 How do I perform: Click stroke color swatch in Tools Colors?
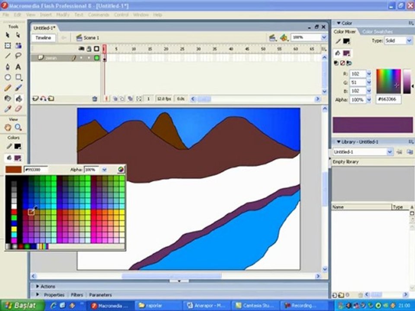click(x=18, y=146)
